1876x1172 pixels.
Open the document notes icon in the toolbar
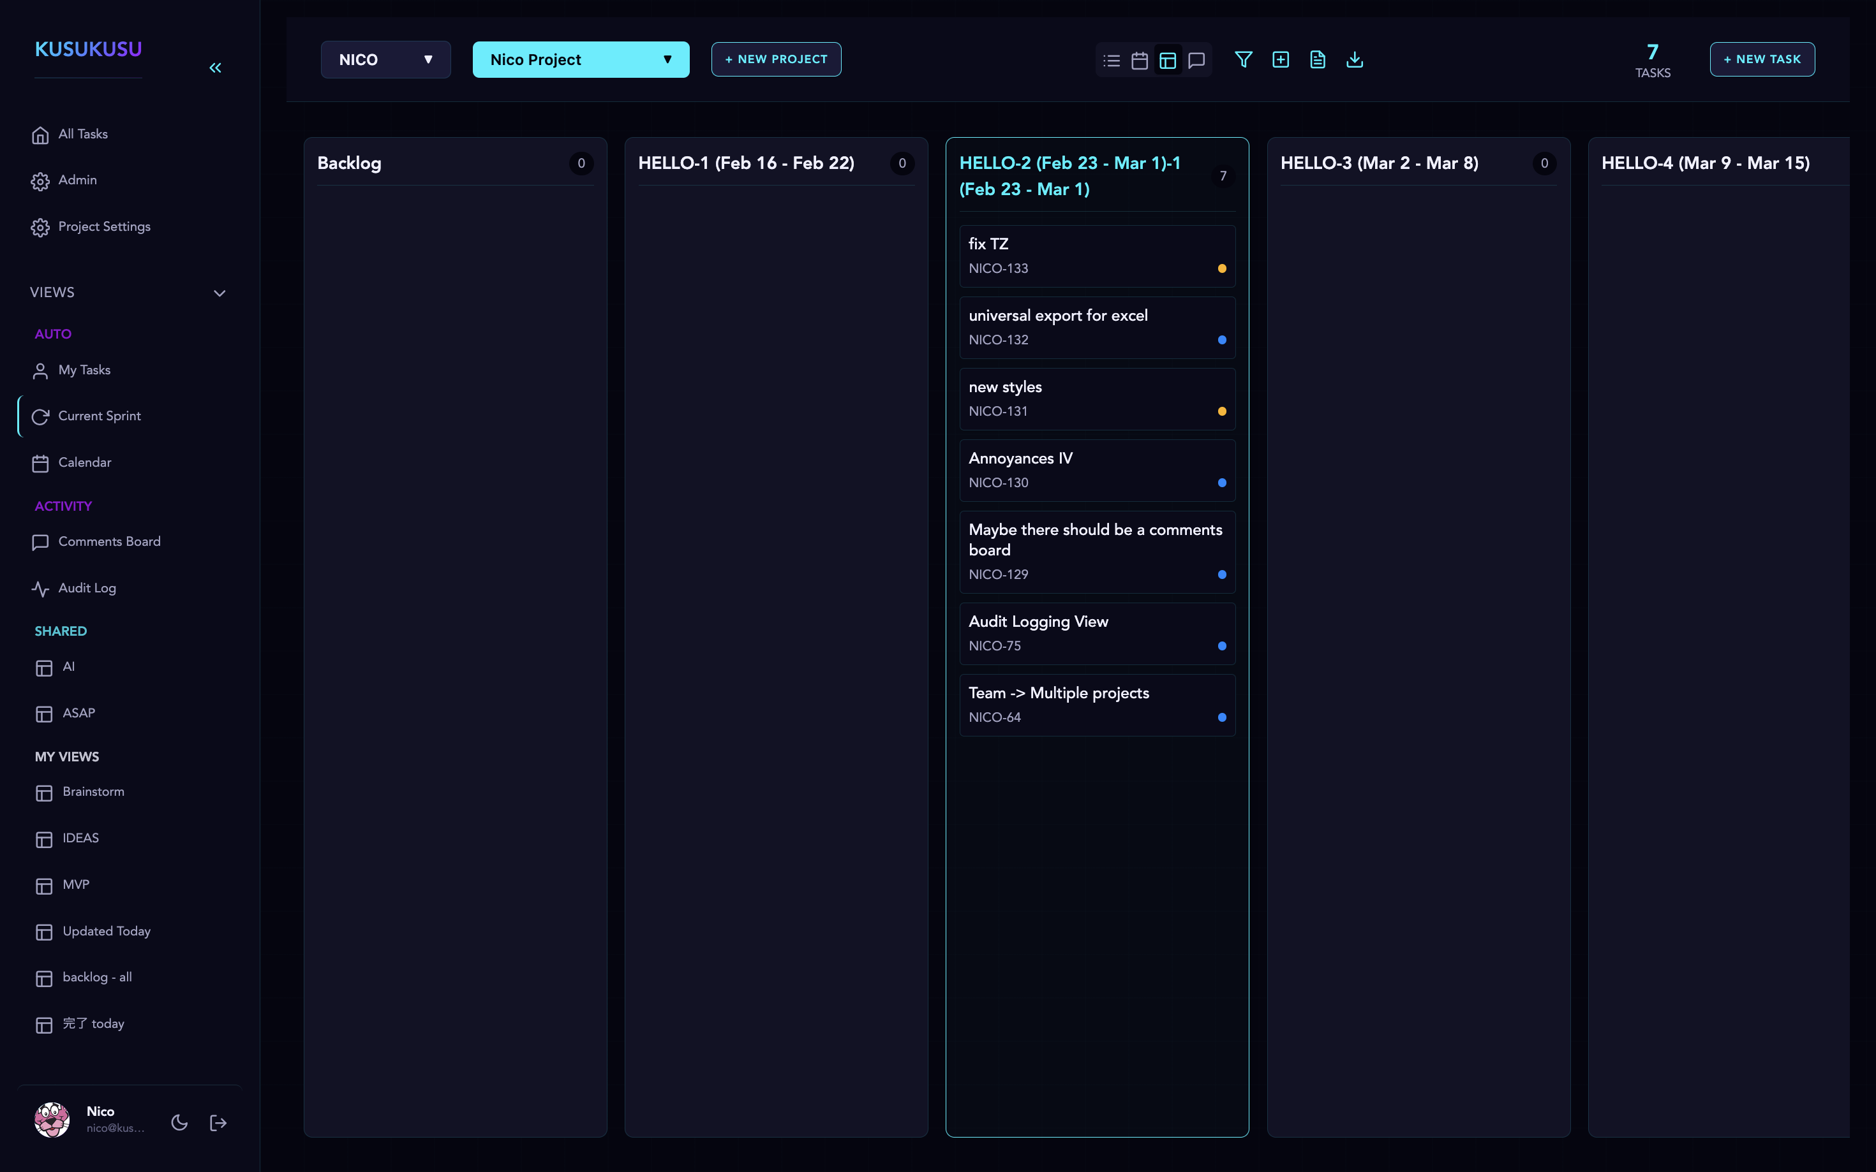pyautogui.click(x=1317, y=60)
